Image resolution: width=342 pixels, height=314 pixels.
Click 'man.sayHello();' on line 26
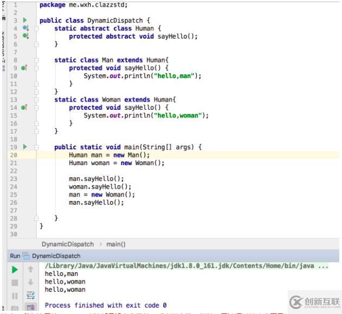[x=97, y=203]
